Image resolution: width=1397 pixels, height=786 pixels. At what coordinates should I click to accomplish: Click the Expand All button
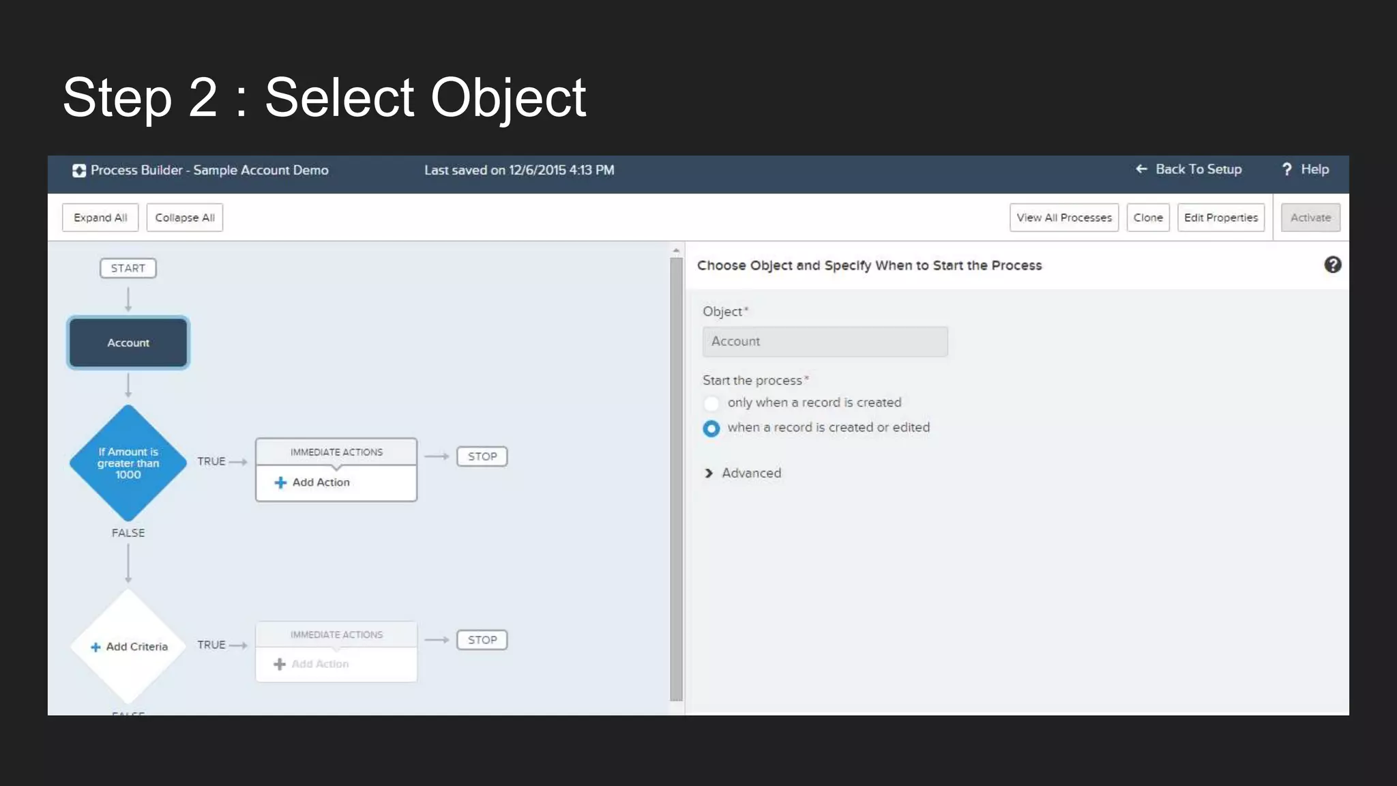point(100,218)
